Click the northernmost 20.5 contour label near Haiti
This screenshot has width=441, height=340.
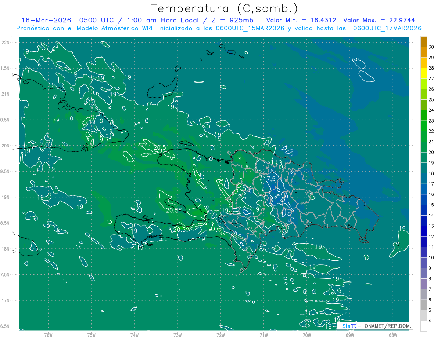[x=160, y=148]
